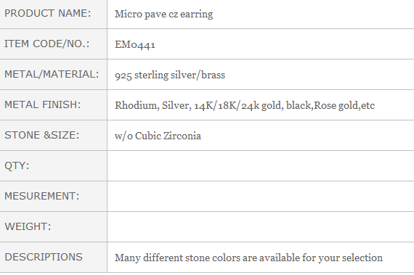Select the EM0441 item code value
414x275 pixels.
click(x=135, y=44)
